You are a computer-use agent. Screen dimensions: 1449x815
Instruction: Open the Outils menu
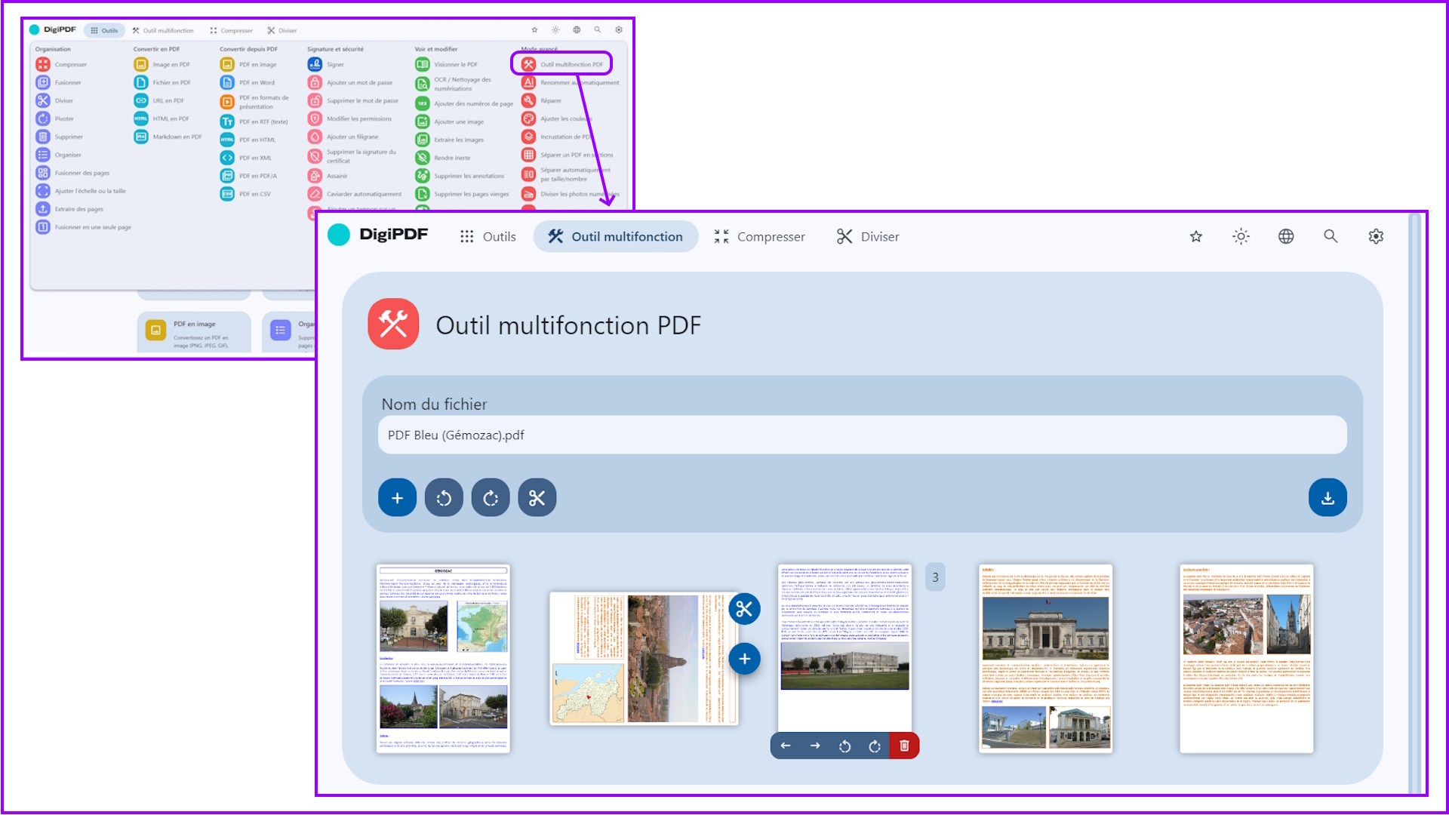tap(488, 236)
